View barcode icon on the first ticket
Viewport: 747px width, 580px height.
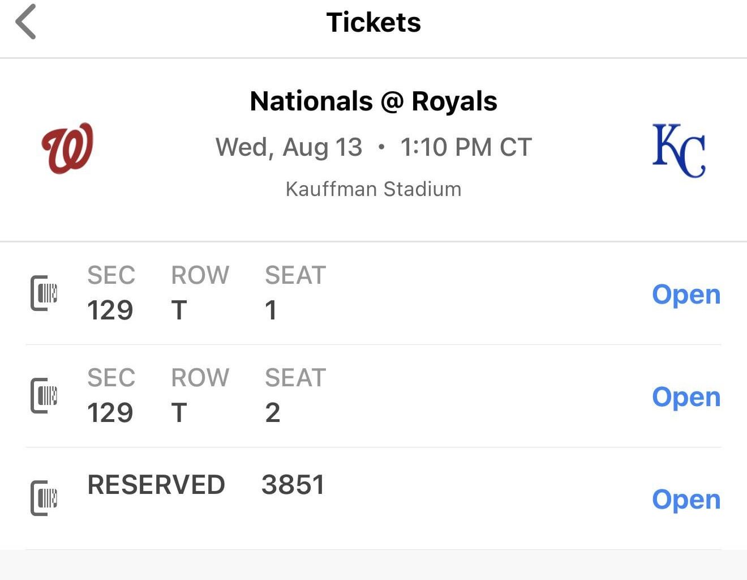(x=44, y=293)
